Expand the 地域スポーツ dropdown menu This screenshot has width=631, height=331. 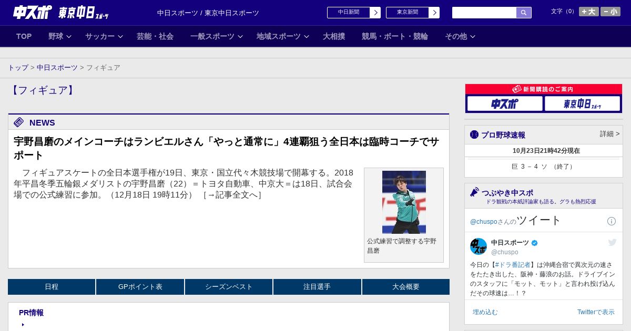(x=283, y=36)
